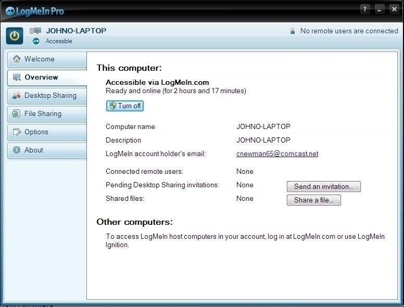Click Connected remote users value None
The image size is (404, 307).
245,172
